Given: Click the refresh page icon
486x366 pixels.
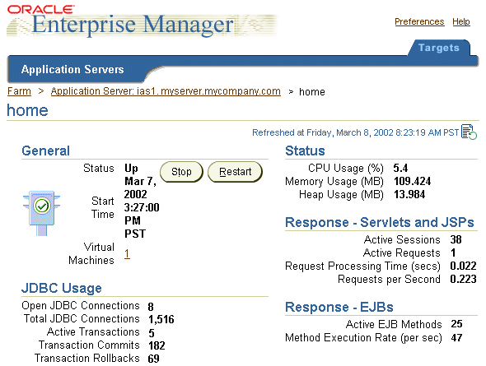Looking at the screenshot, I should [x=469, y=132].
